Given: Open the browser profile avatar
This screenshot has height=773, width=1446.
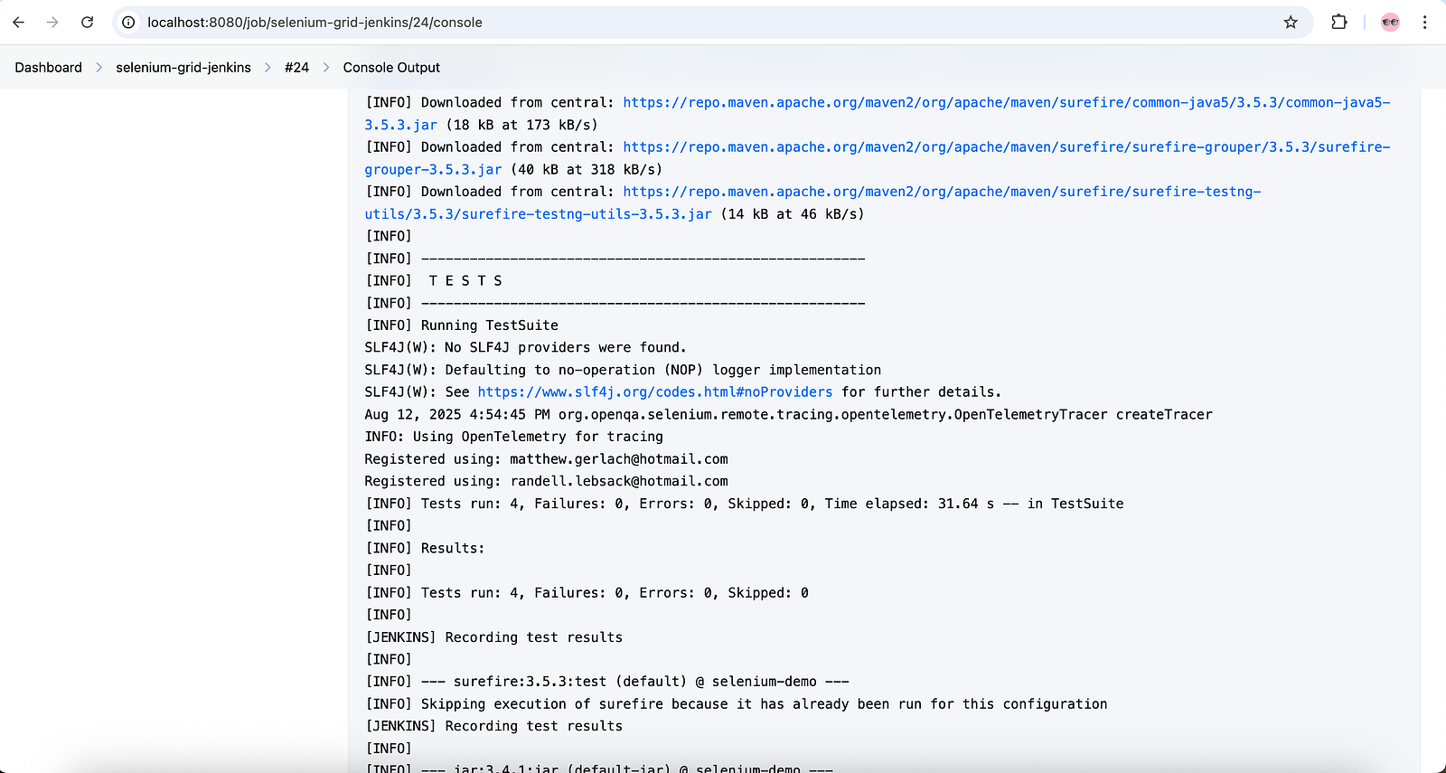Looking at the screenshot, I should [1390, 23].
